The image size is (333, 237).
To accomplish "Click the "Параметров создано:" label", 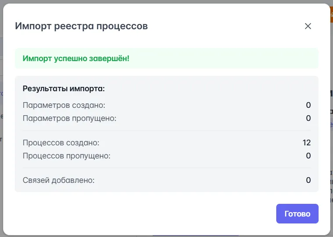I will [x=64, y=105].
